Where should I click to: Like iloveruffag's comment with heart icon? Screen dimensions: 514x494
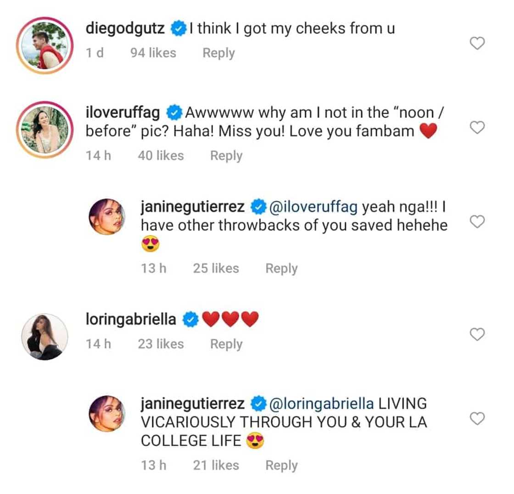(478, 128)
